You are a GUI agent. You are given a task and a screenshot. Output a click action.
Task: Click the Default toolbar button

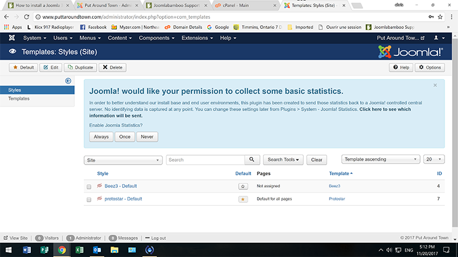point(24,67)
